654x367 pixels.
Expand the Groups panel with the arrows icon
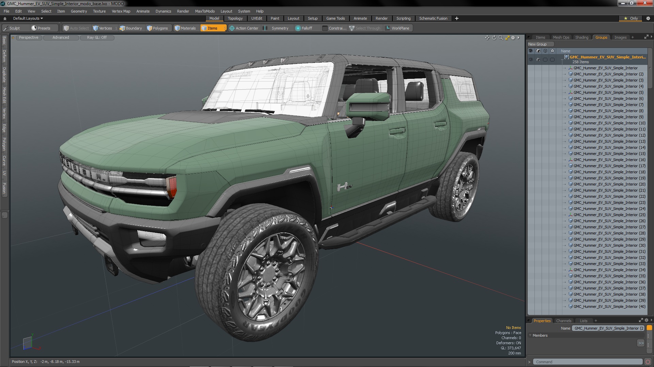646,37
